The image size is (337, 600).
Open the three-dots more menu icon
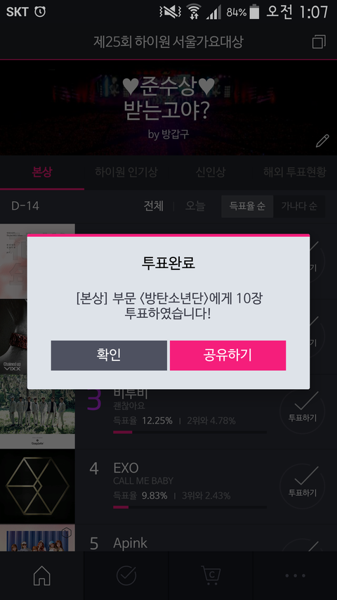tap(295, 575)
